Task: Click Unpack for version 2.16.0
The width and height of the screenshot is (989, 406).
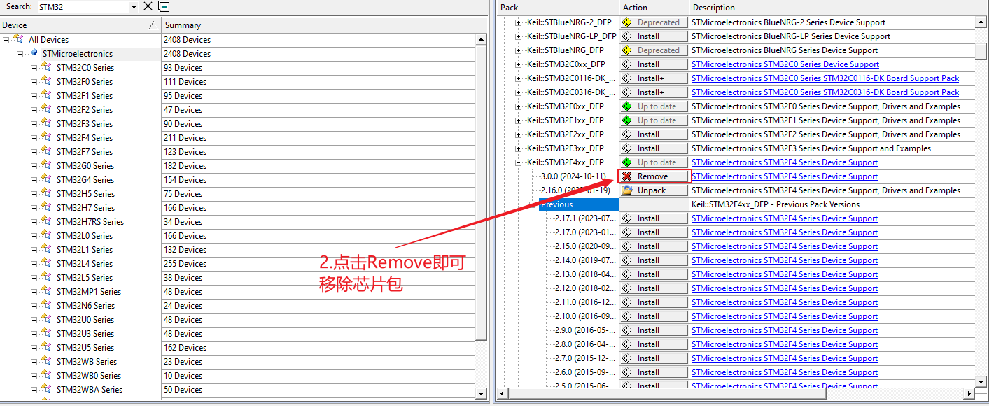Action: tap(654, 190)
